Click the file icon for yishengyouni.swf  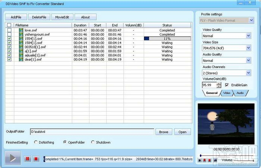click(21, 34)
